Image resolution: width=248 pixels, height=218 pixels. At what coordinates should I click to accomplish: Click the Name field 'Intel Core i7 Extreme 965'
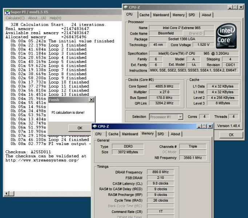[181, 28]
